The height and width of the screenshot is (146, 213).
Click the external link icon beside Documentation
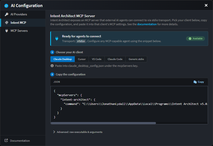[x=6, y=140]
